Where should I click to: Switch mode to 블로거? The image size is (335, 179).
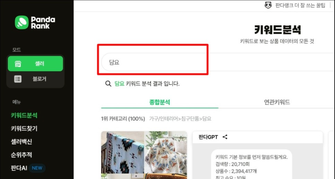[36, 79]
